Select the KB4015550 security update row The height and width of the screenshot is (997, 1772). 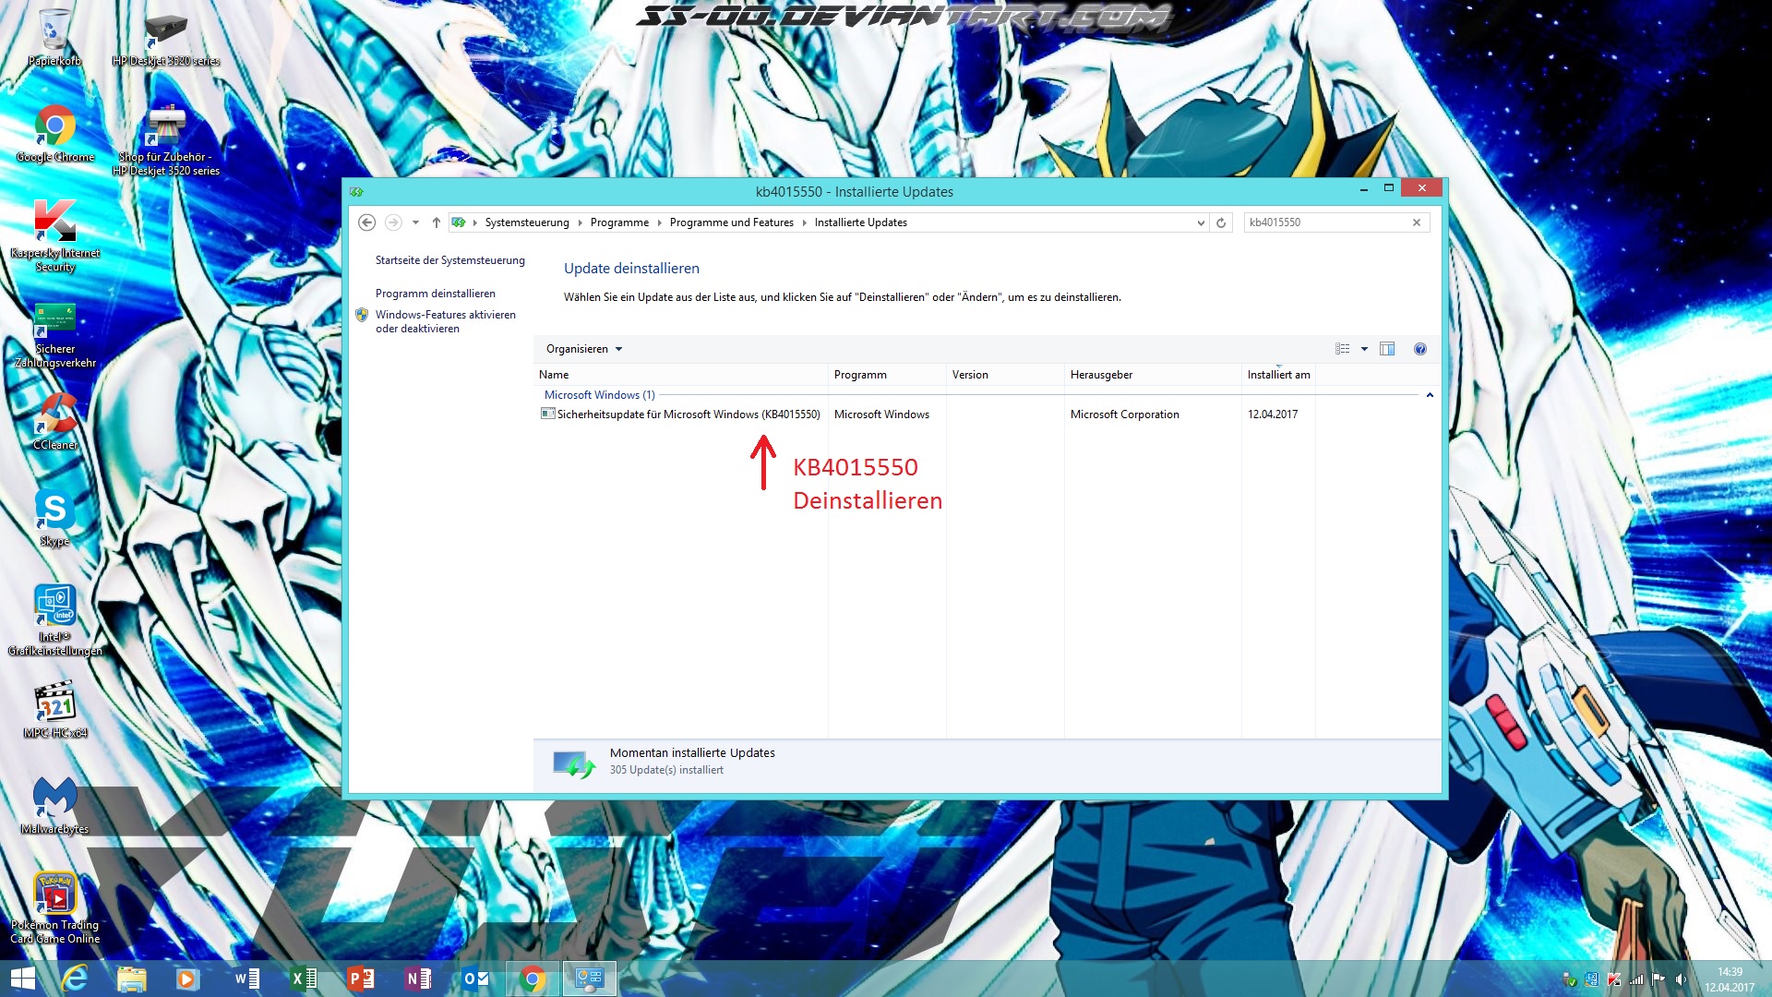(688, 414)
